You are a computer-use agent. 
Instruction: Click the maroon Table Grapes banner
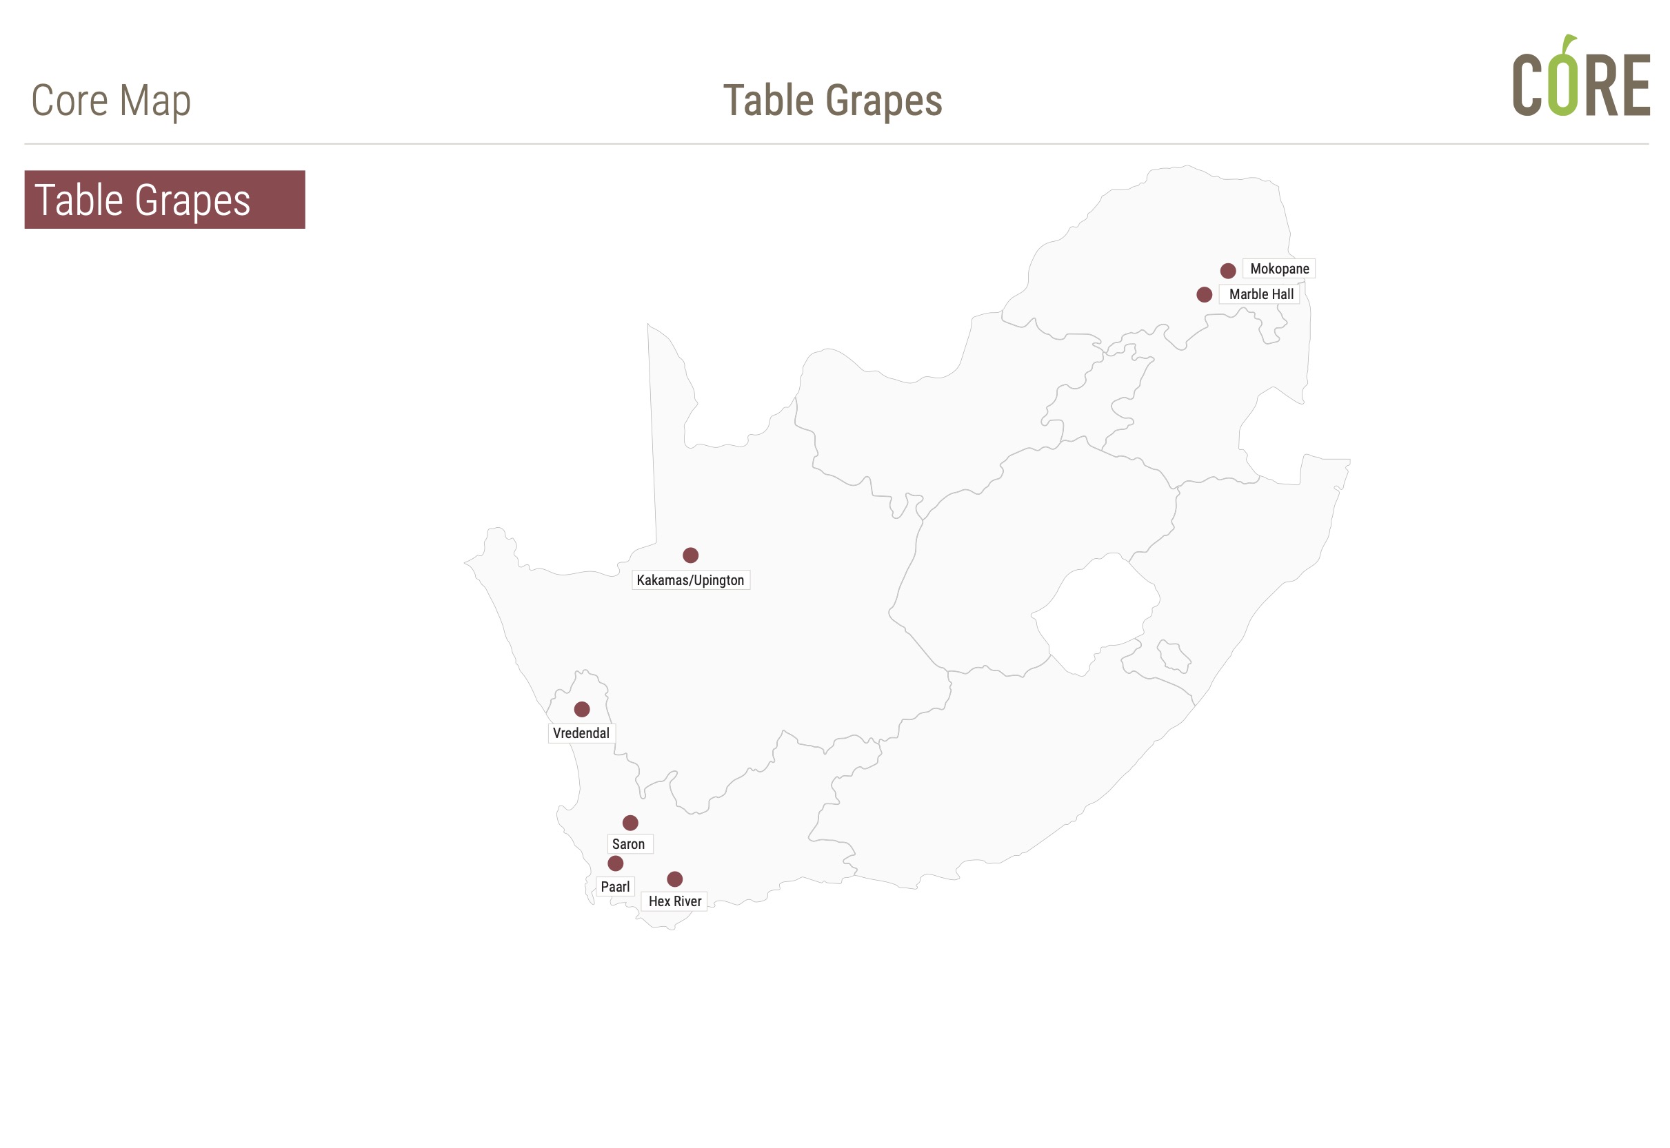pyautogui.click(x=165, y=199)
